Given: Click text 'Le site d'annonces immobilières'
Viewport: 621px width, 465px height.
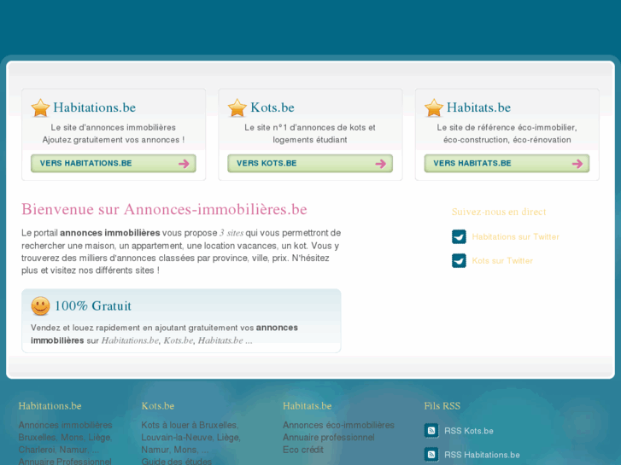Looking at the screenshot, I should tap(114, 127).
